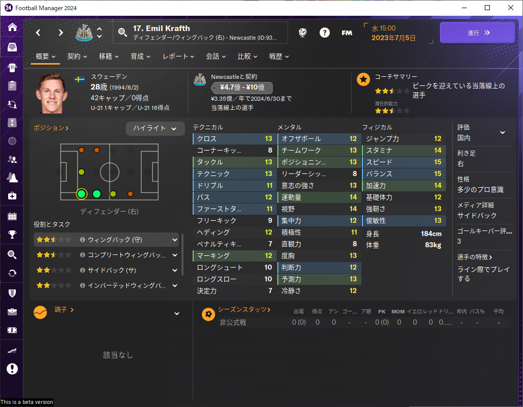Screen dimensions: 523x407
Task: Open the Inbox tray icon
Action: point(12,47)
